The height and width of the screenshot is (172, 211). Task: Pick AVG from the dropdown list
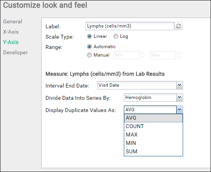[x=153, y=118]
